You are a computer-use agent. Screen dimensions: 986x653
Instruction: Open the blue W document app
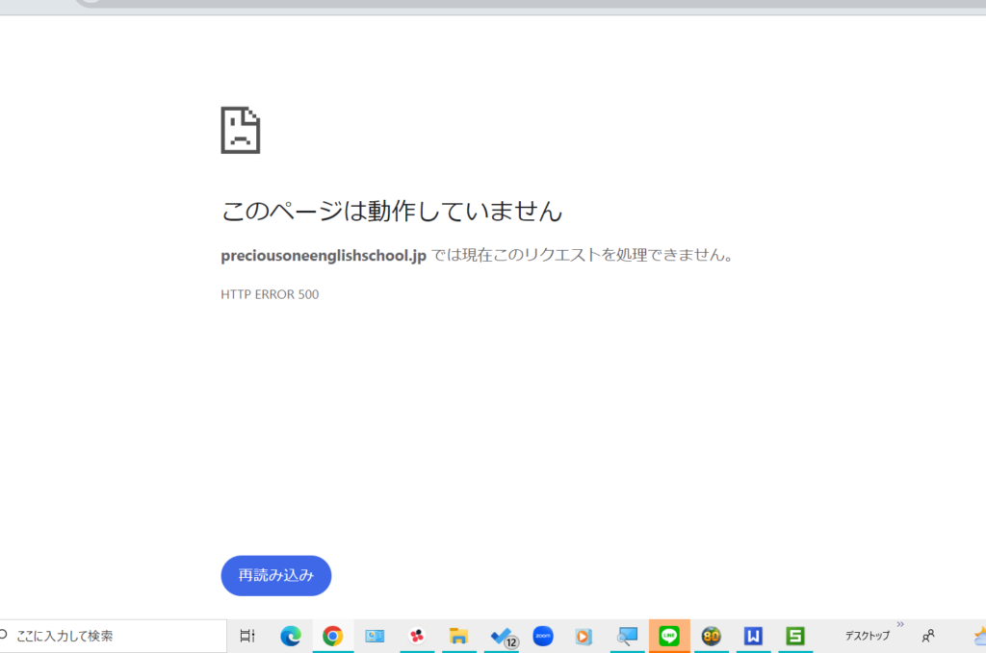tap(753, 636)
